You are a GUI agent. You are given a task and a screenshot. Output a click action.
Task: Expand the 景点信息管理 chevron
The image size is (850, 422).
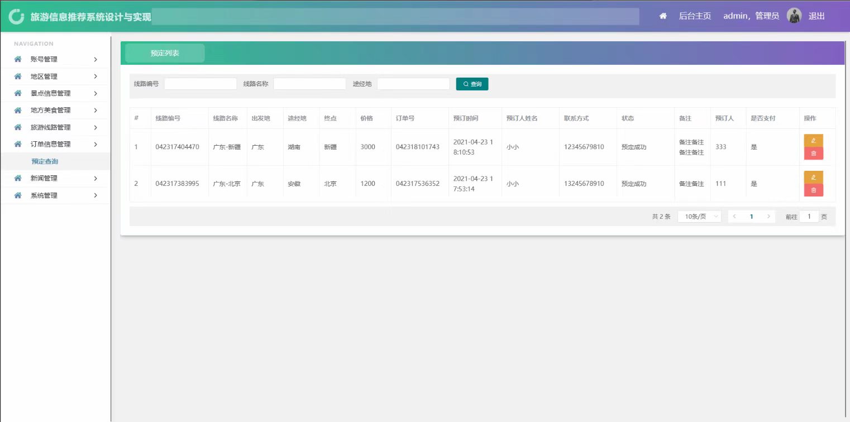[95, 93]
